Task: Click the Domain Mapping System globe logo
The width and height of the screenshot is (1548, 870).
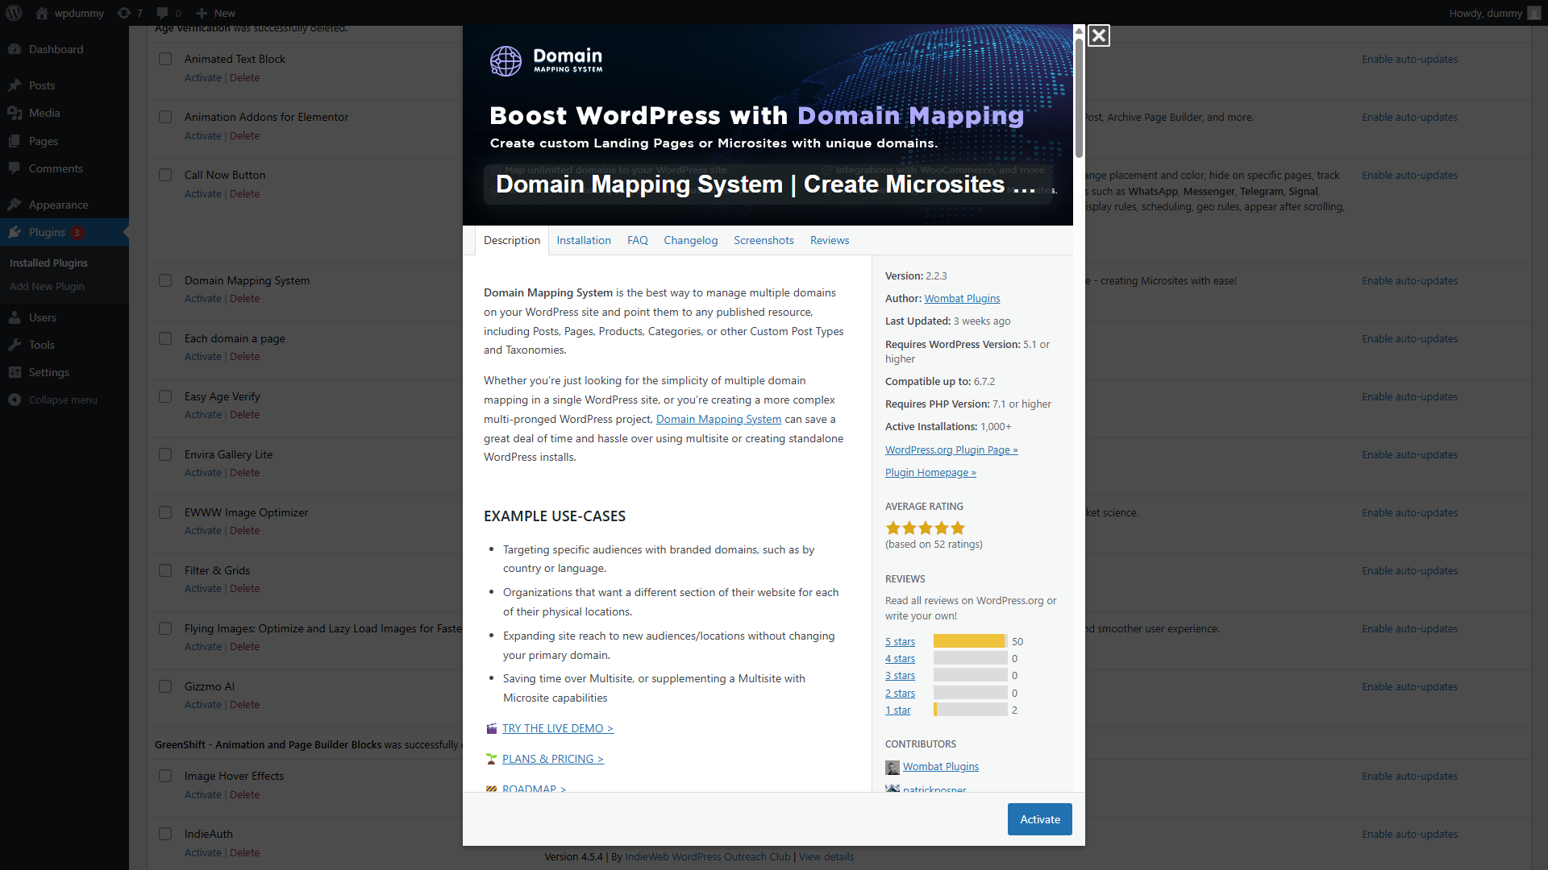Action: (506, 60)
